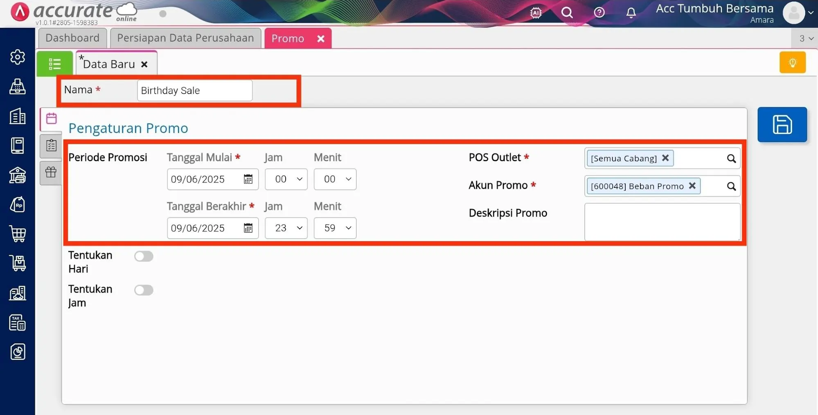Switch to Persiapan Data Perusahaan tab
The width and height of the screenshot is (818, 415).
pyautogui.click(x=185, y=38)
